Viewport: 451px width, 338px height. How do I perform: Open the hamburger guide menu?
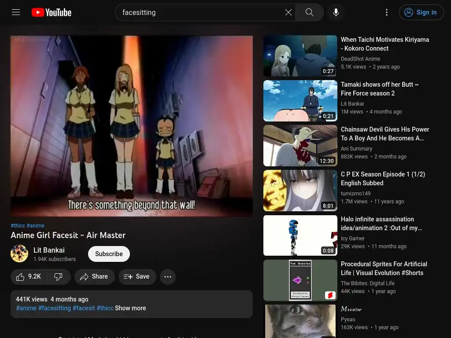pyautogui.click(x=16, y=12)
